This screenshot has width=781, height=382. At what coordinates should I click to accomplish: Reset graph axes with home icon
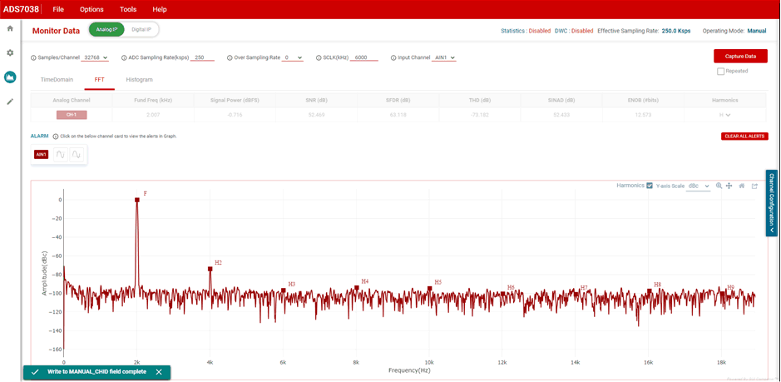(742, 186)
